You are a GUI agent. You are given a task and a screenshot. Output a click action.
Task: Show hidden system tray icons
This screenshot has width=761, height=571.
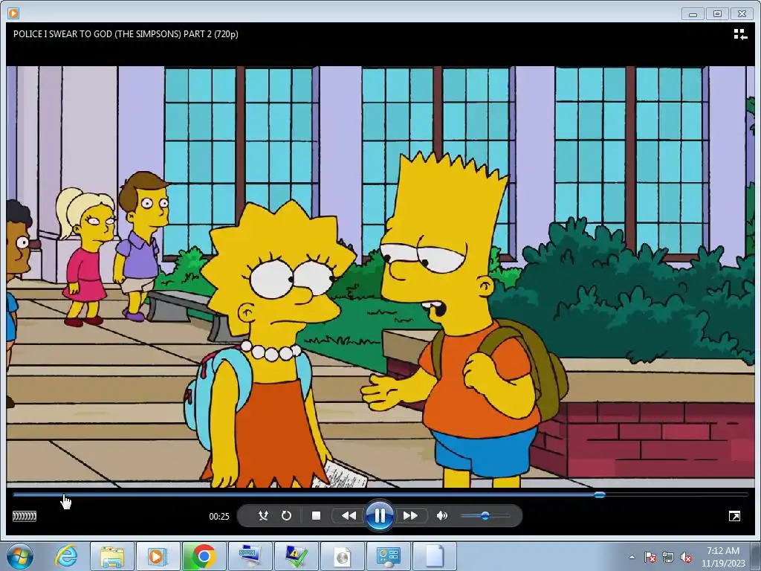point(632,557)
